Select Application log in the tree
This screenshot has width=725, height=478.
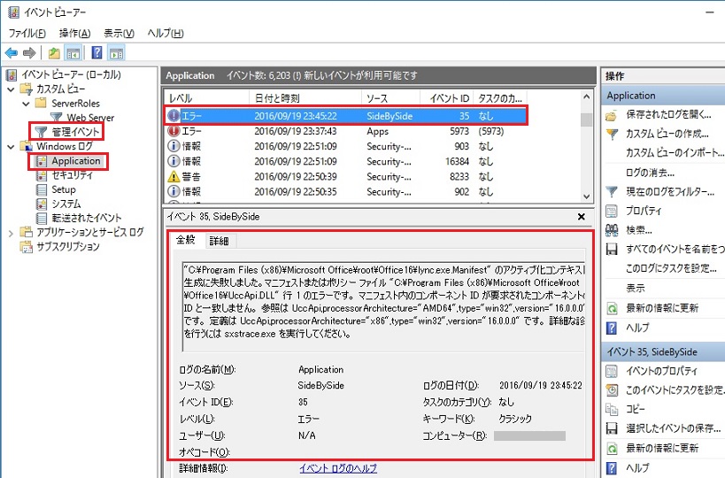[75, 161]
